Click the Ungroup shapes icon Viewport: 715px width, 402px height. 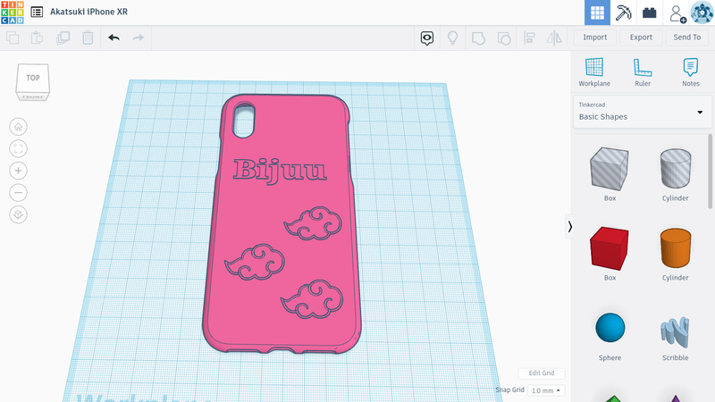pos(504,38)
